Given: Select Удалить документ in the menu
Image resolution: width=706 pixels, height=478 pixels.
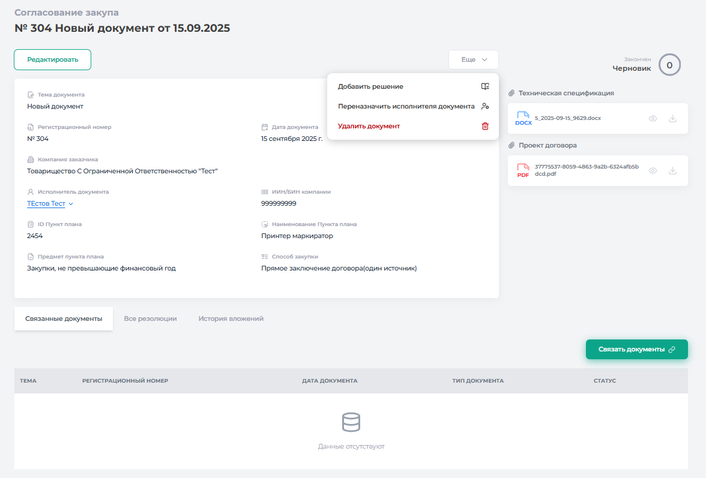Looking at the screenshot, I should [x=369, y=126].
